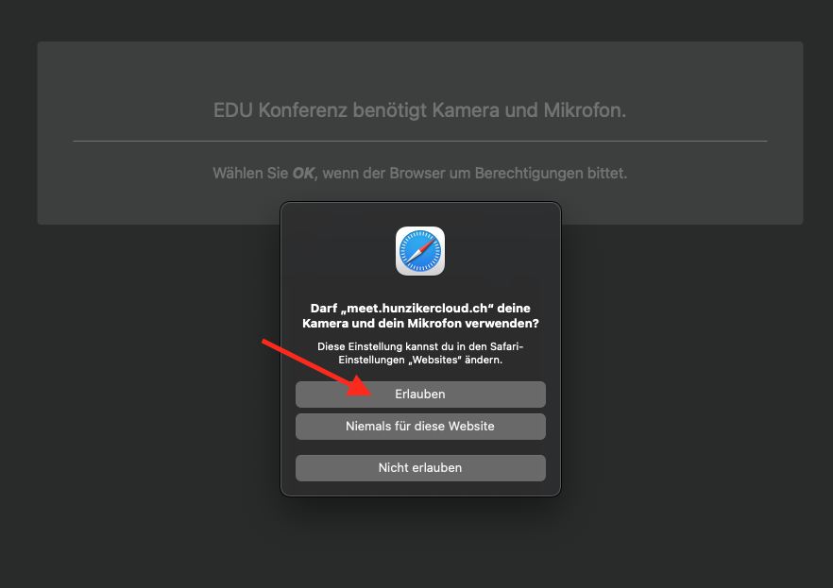
Task: Allow camera and microphone with Erlauben
Action: (420, 395)
